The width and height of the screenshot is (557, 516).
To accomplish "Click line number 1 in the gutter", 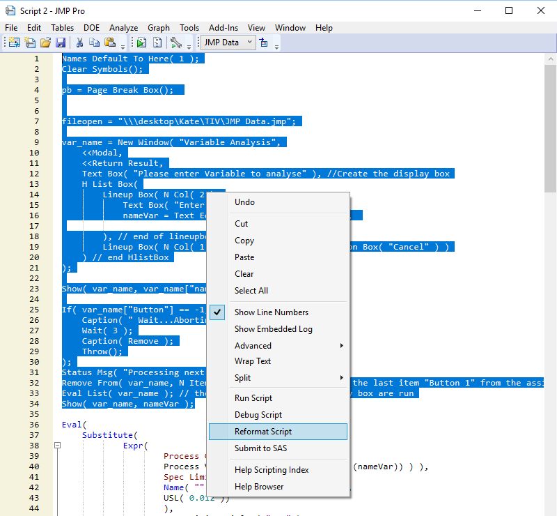I will coord(37,59).
